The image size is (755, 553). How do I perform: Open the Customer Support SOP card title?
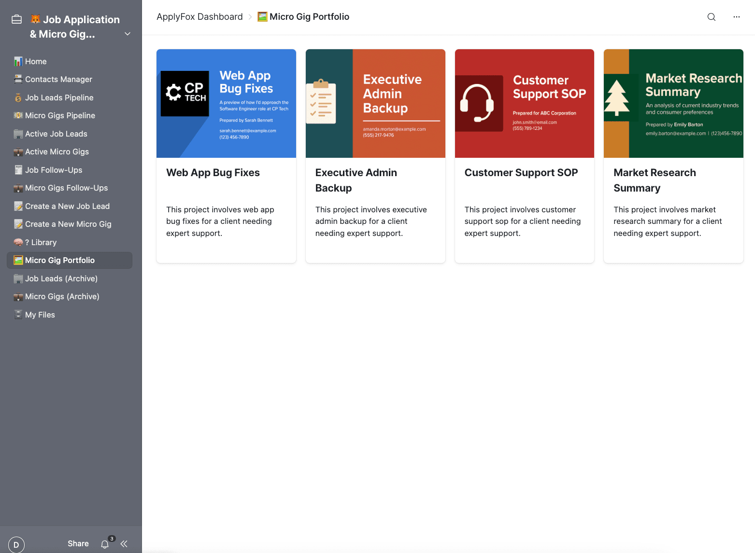pyautogui.click(x=521, y=173)
